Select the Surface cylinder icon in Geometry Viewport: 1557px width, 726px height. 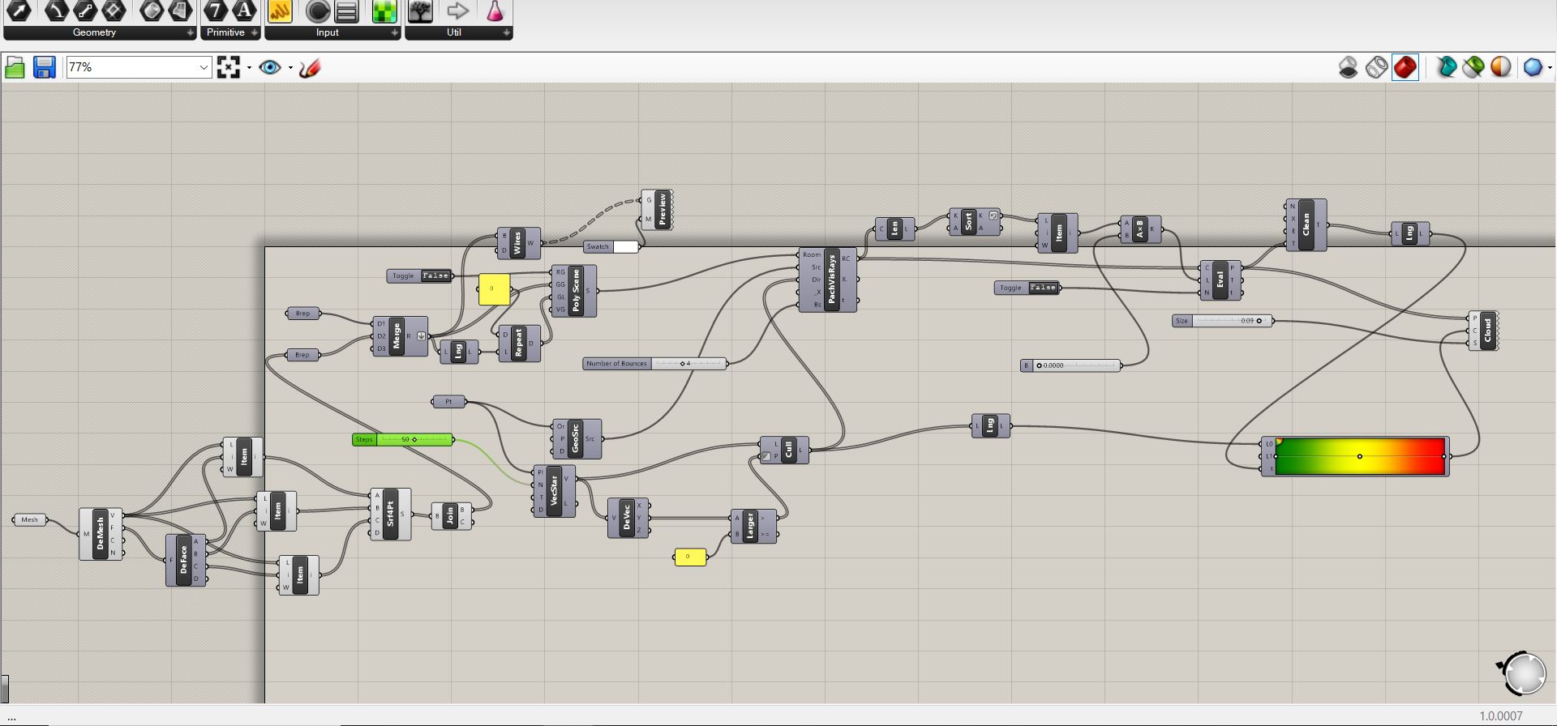pyautogui.click(x=152, y=11)
